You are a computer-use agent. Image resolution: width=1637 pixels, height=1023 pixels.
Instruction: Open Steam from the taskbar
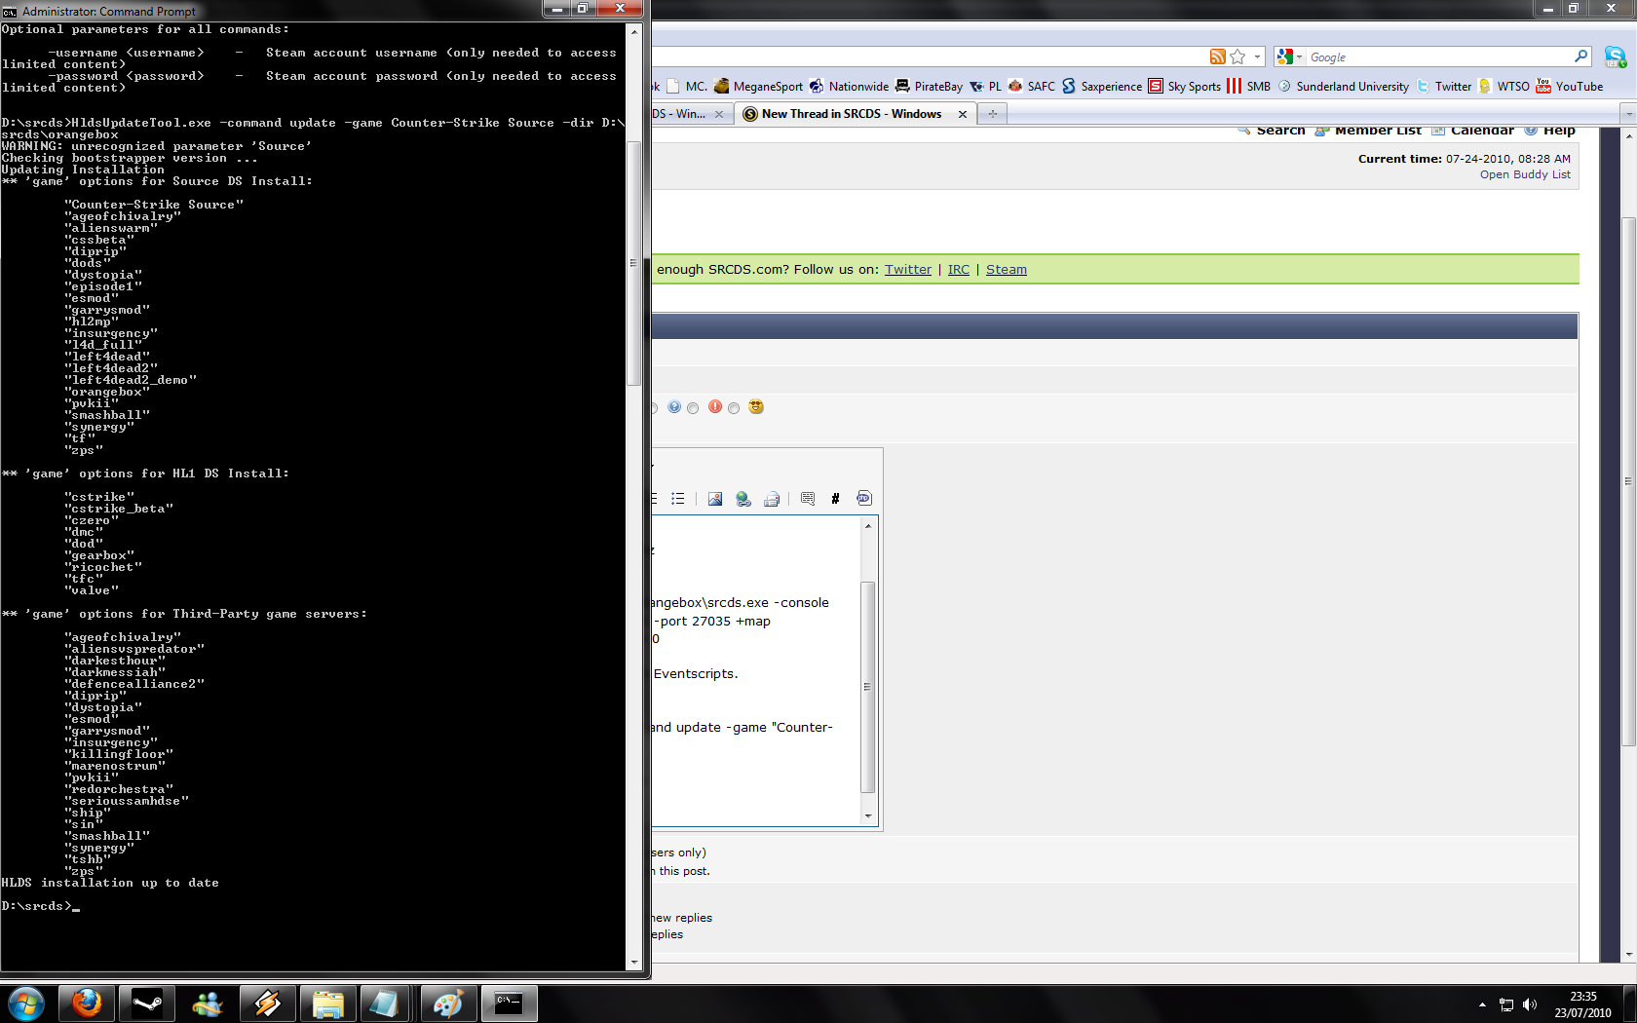pyautogui.click(x=147, y=1003)
